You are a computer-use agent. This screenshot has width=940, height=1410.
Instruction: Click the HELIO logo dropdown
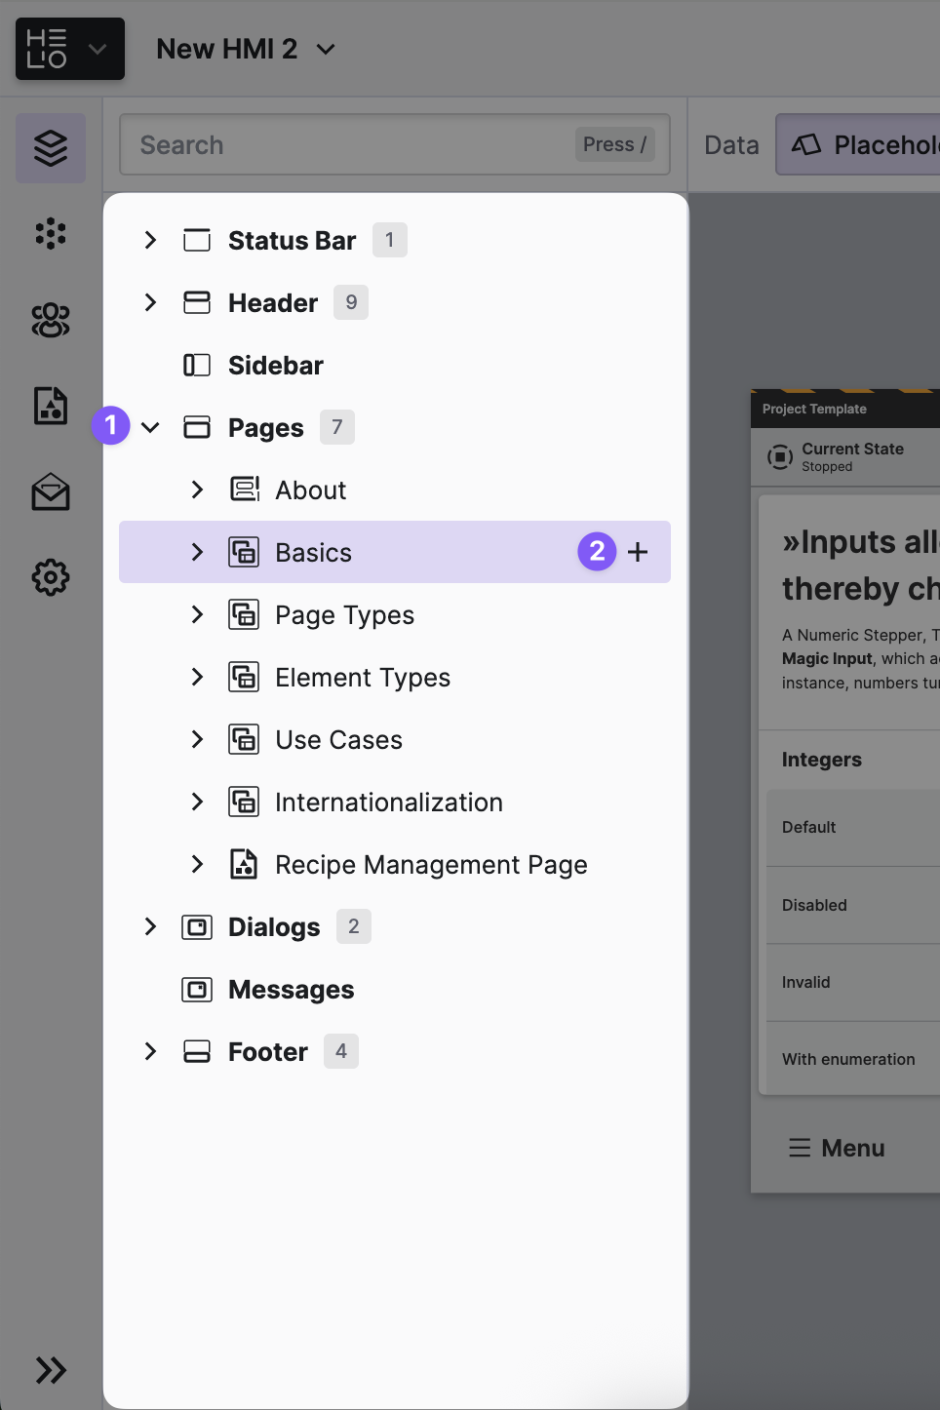click(x=70, y=49)
